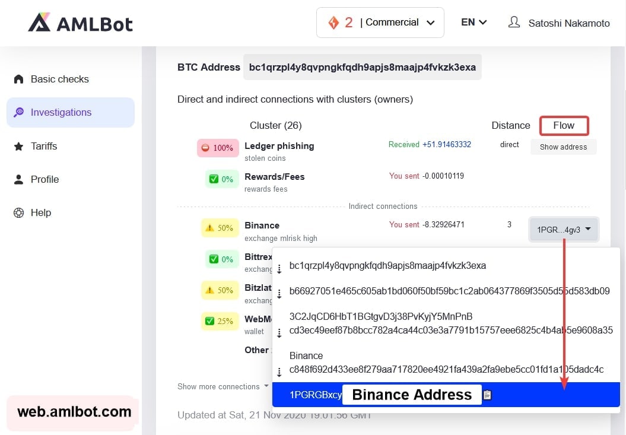Collapse the 1PGR...4gv3 flow dropdown
The height and width of the screenshot is (435, 626).
(564, 230)
